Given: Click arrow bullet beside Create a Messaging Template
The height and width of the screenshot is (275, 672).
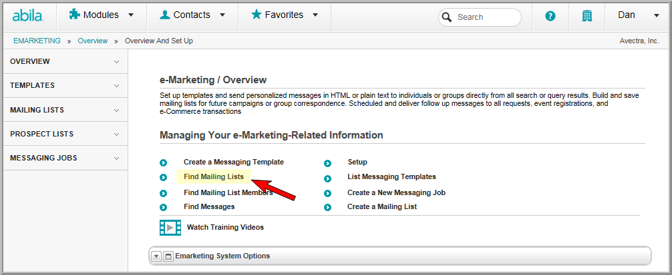Looking at the screenshot, I should pyautogui.click(x=163, y=162).
